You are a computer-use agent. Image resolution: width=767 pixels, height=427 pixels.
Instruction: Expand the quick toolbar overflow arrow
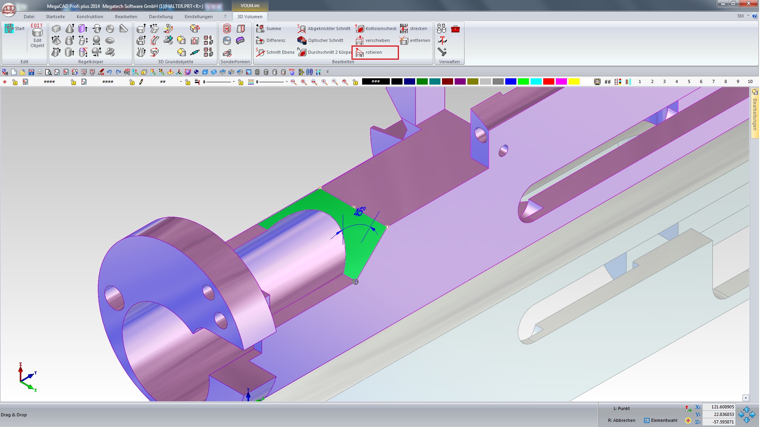327,72
